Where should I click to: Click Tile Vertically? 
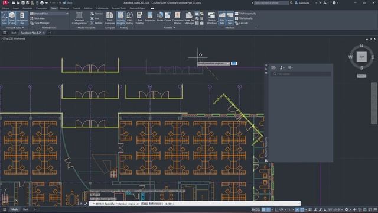pos(244,18)
